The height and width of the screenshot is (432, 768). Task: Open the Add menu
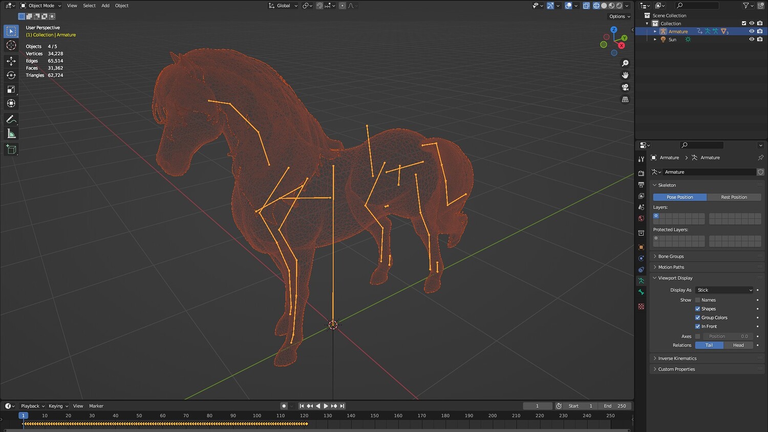105,6
